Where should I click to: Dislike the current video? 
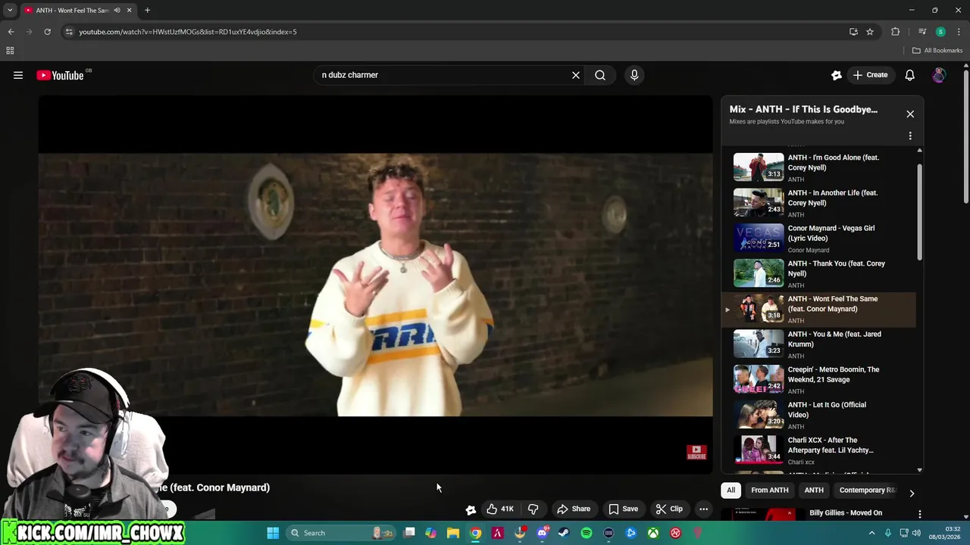[x=533, y=509]
